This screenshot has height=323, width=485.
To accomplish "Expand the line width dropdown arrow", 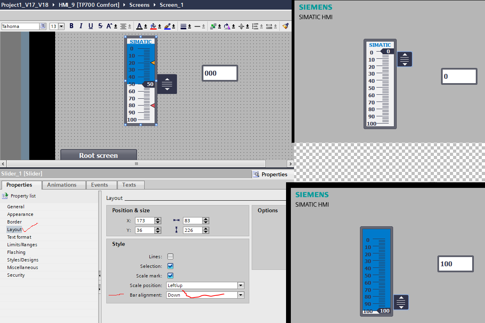I will (190, 26).
